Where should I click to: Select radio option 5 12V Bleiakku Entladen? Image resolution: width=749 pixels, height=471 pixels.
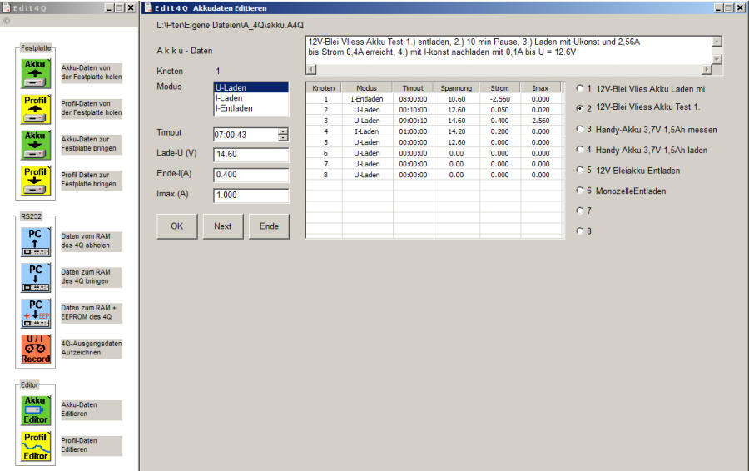[580, 171]
